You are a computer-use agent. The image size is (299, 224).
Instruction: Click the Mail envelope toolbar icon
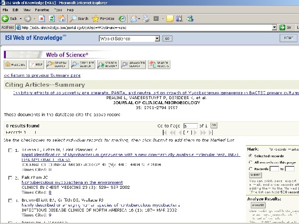coord(134,19)
